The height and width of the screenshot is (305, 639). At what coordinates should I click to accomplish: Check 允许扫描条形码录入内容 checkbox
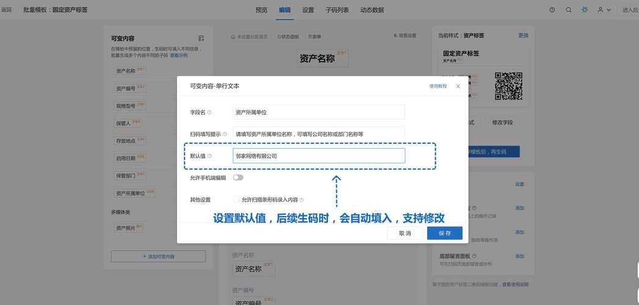point(236,200)
